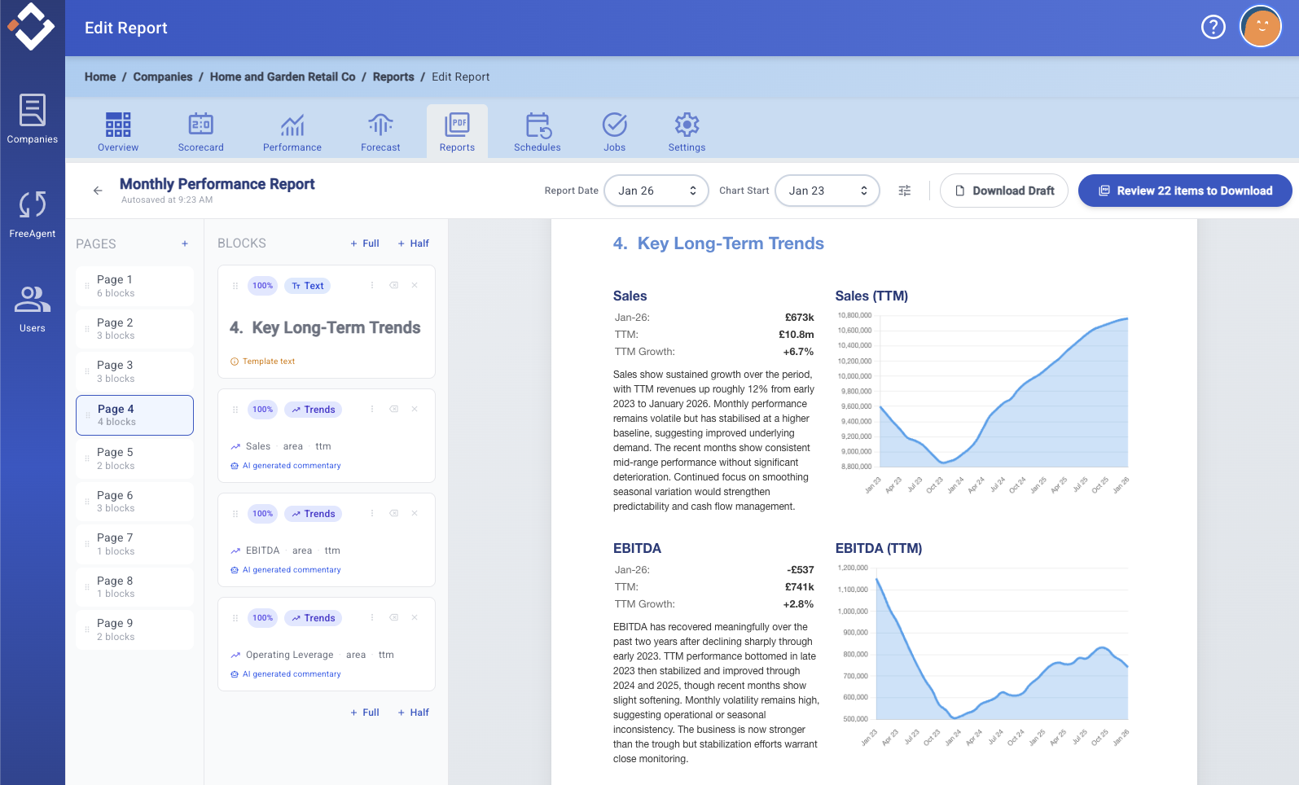
Task: Open report options sliders icon
Action: click(904, 191)
